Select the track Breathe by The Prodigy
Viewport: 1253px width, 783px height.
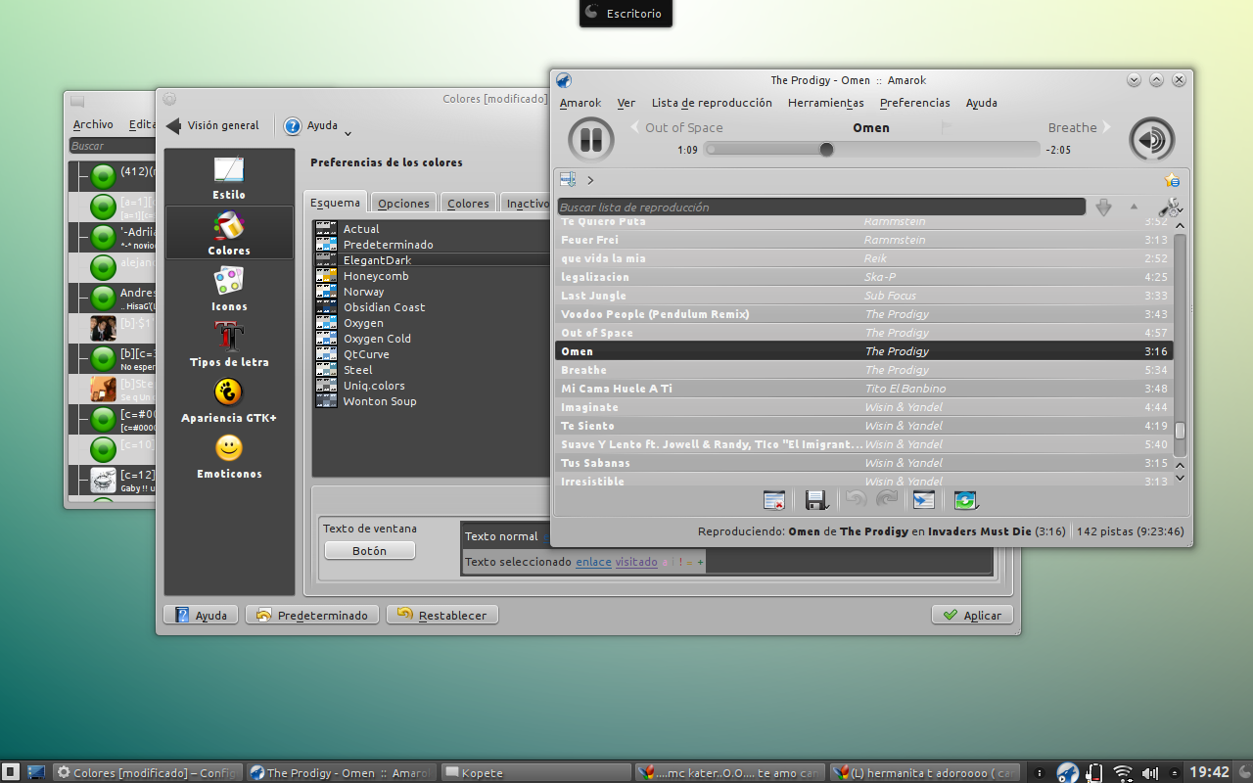[x=863, y=370]
